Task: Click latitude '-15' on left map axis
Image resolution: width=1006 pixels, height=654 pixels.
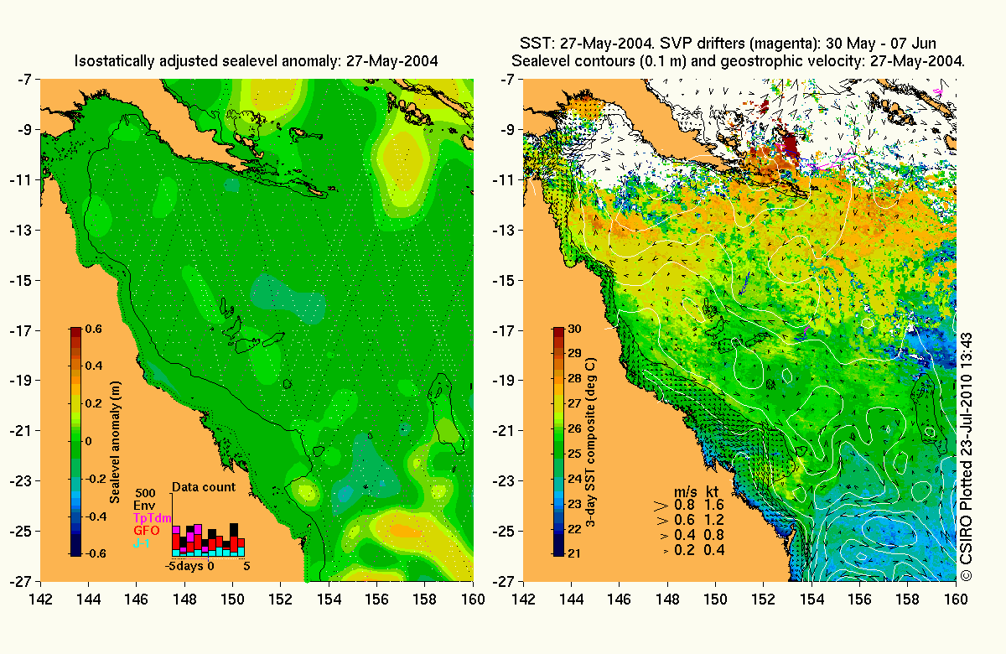Action: (22, 280)
